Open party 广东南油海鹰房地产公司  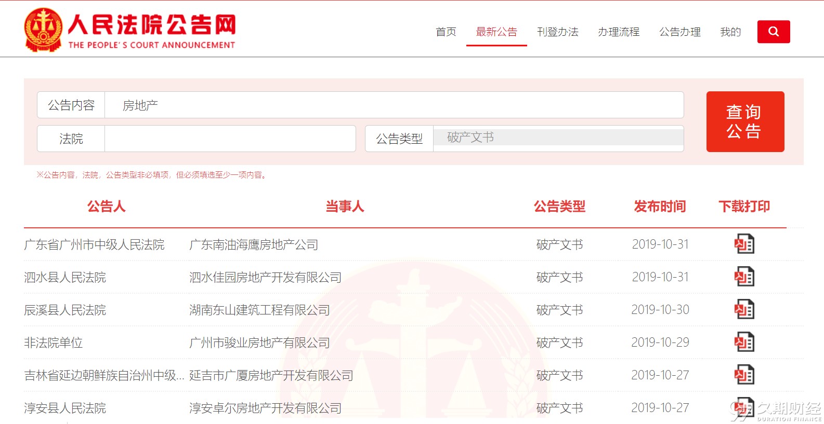(254, 244)
